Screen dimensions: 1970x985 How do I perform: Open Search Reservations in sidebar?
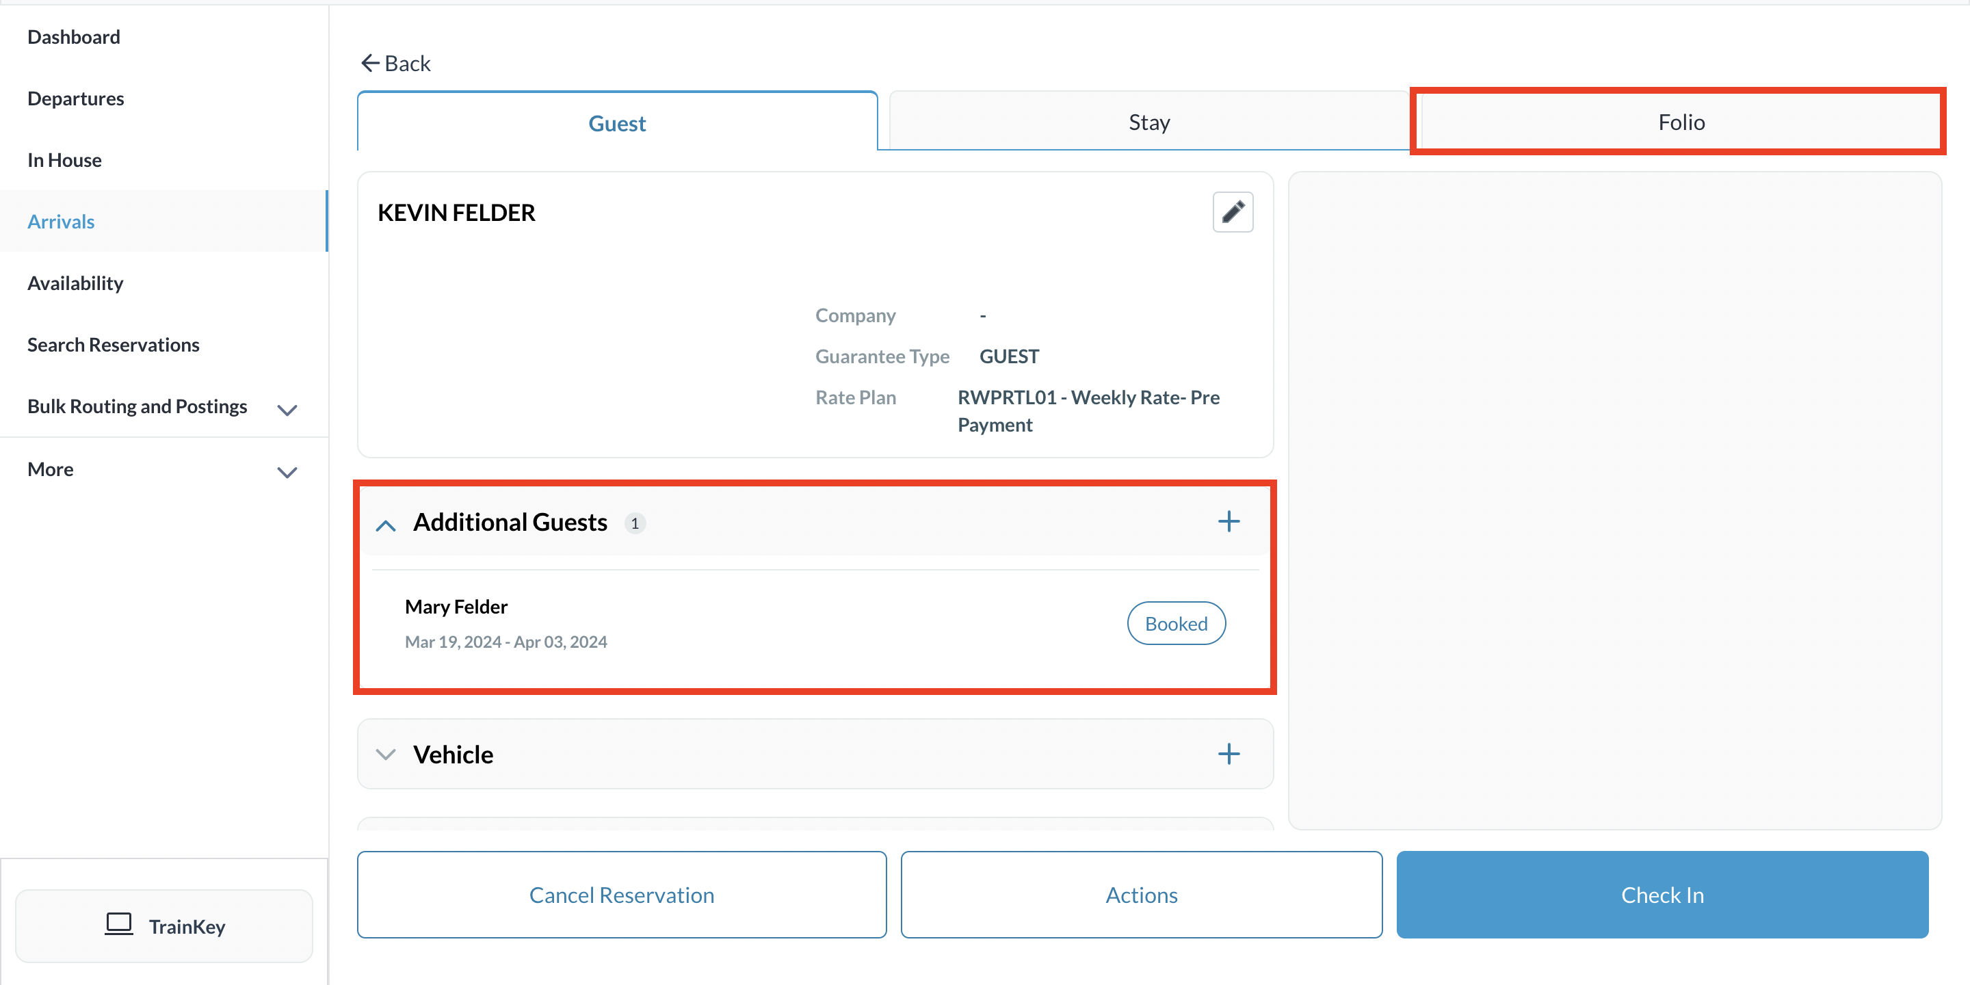[x=113, y=345]
